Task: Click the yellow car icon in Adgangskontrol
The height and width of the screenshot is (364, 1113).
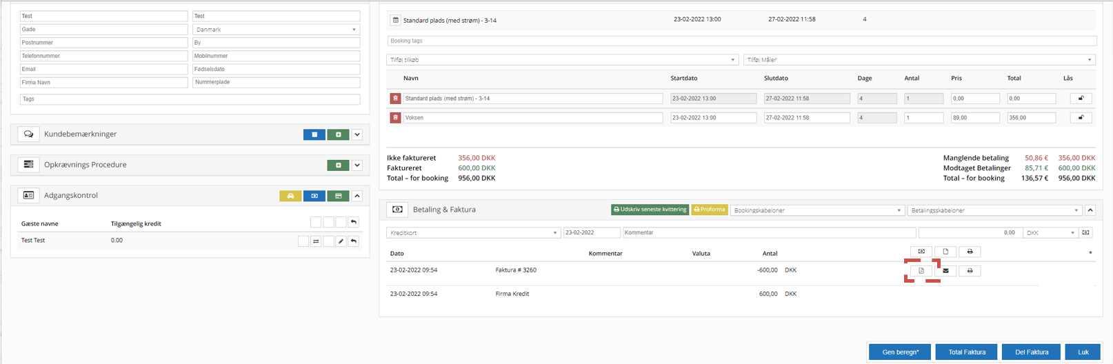Action: pos(290,196)
